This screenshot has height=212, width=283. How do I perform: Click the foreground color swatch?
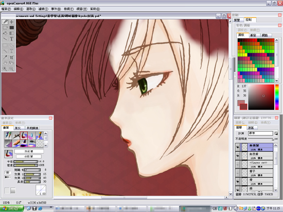[243, 107]
